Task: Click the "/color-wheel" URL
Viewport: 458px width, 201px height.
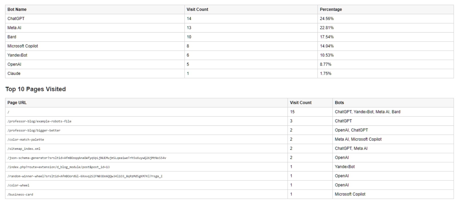Action: point(18,185)
